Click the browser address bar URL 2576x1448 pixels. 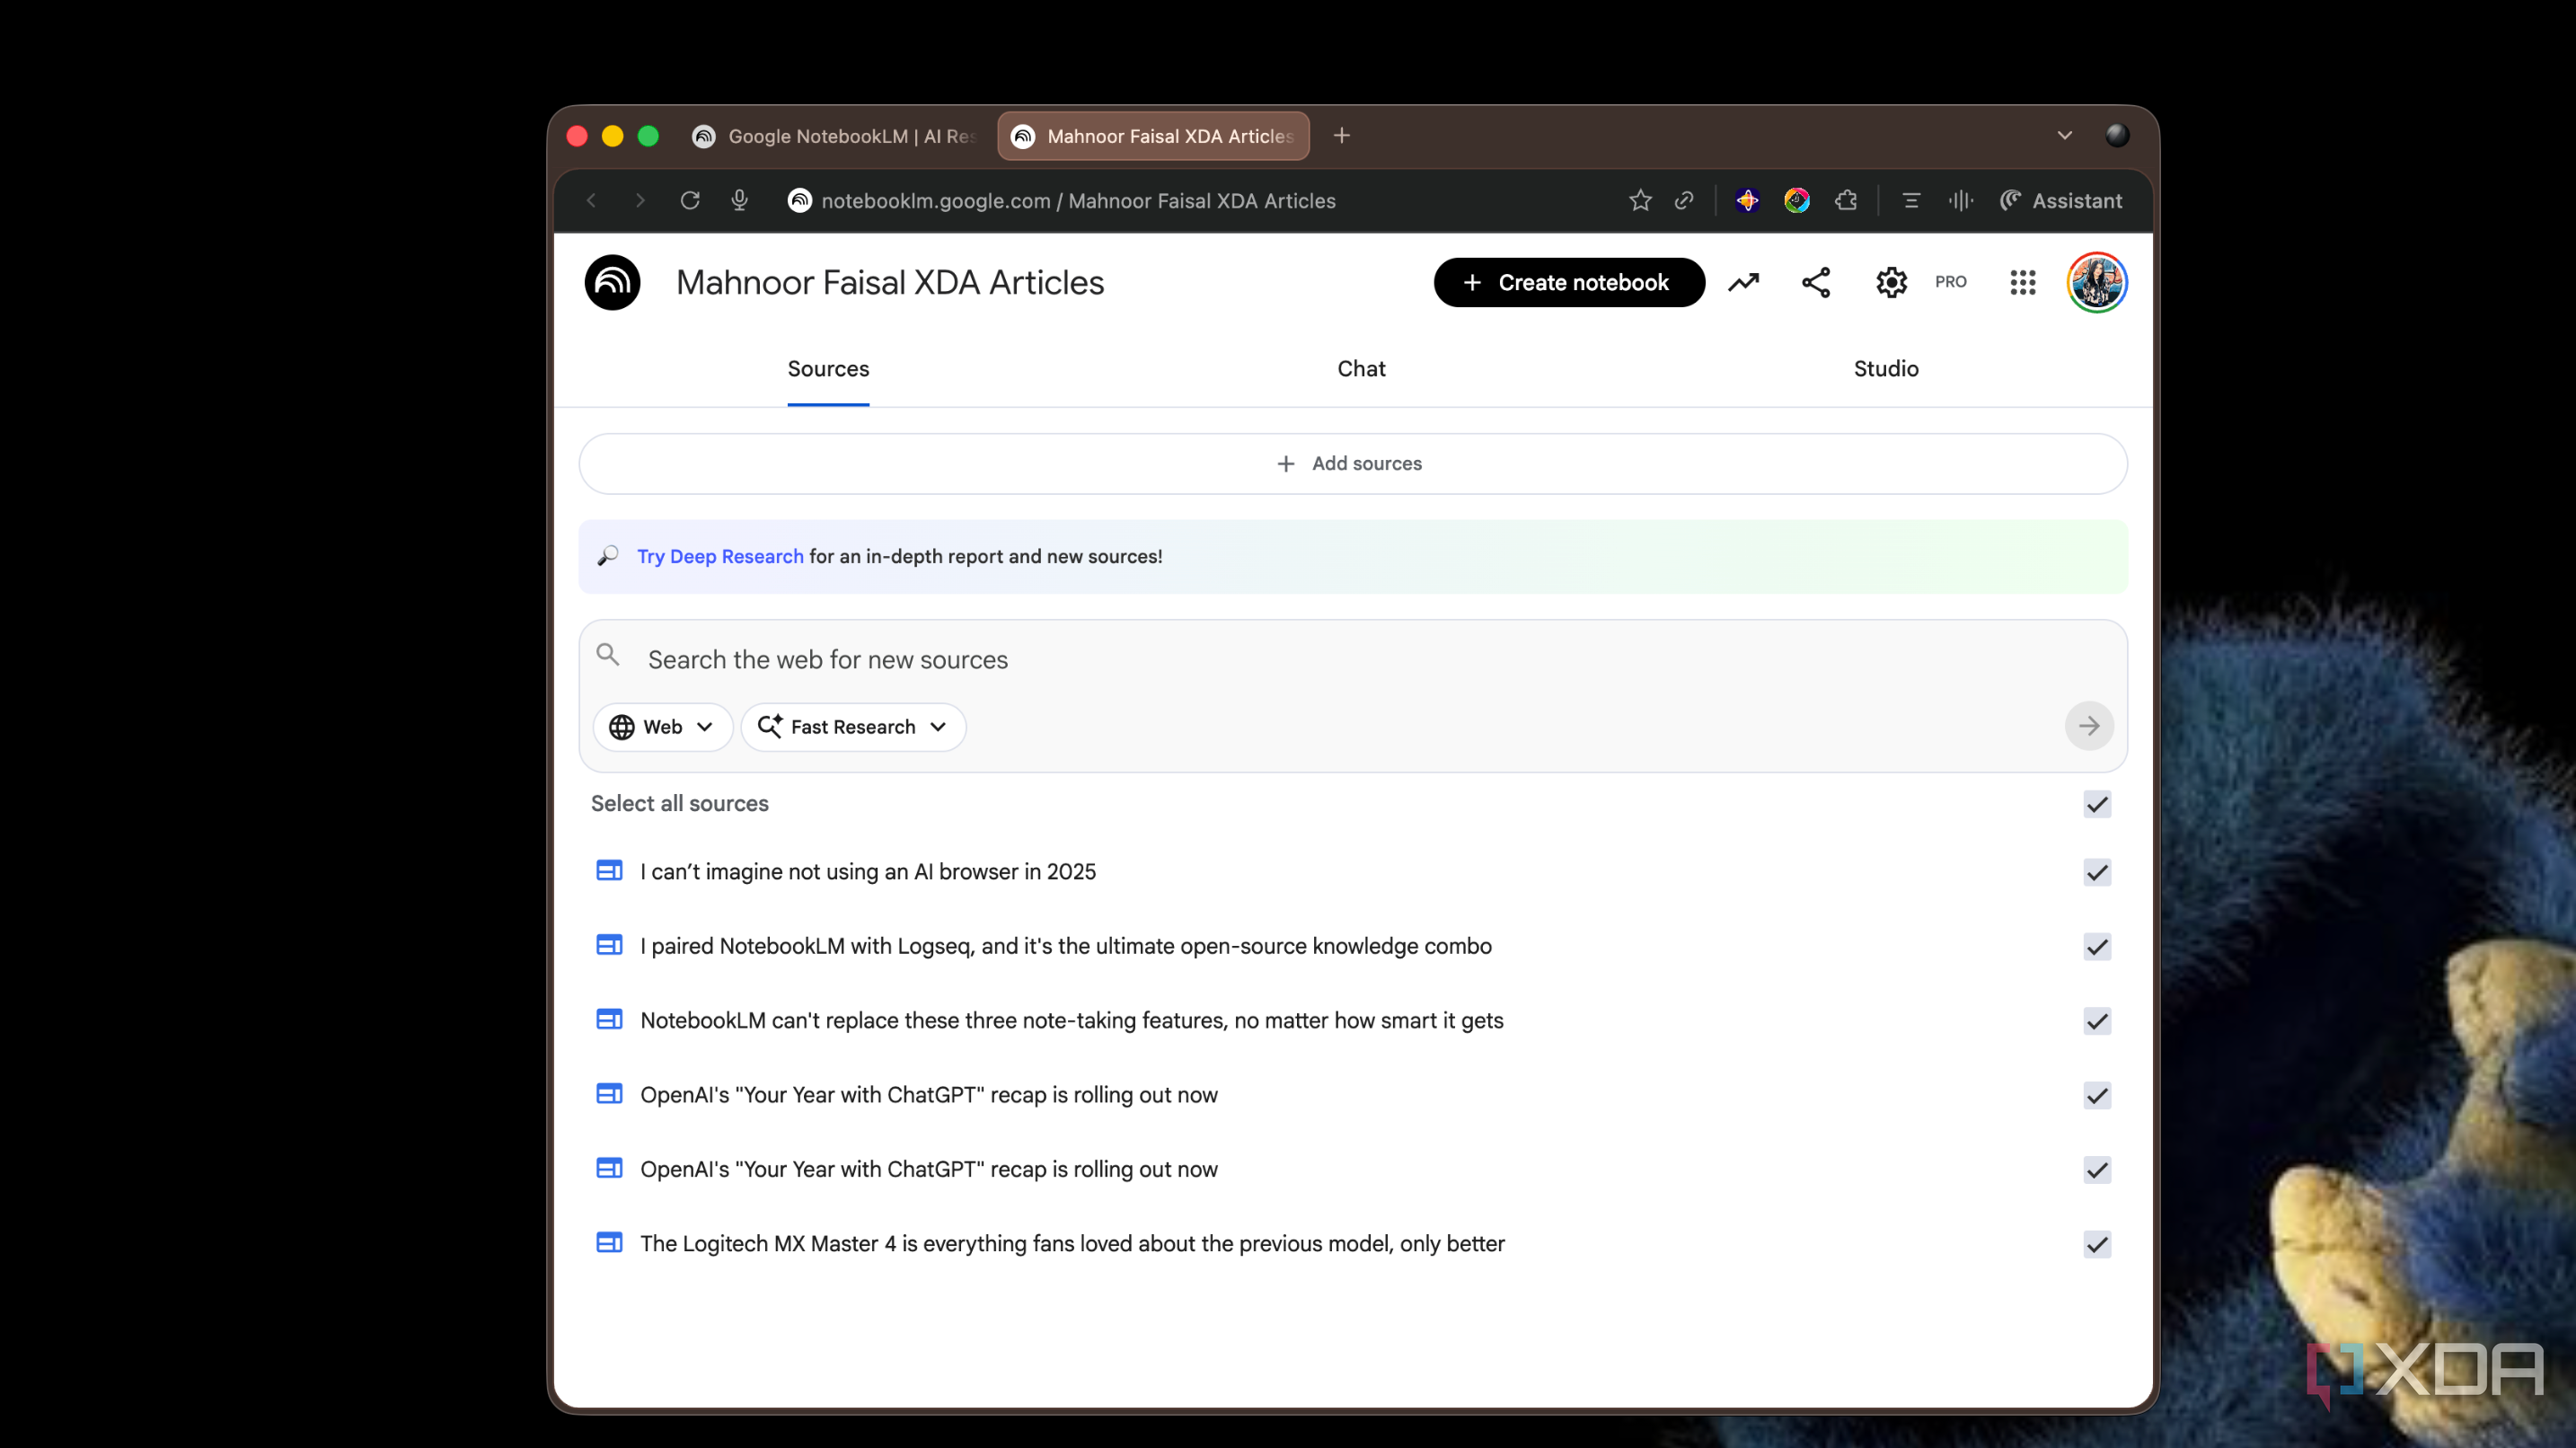tap(1078, 201)
